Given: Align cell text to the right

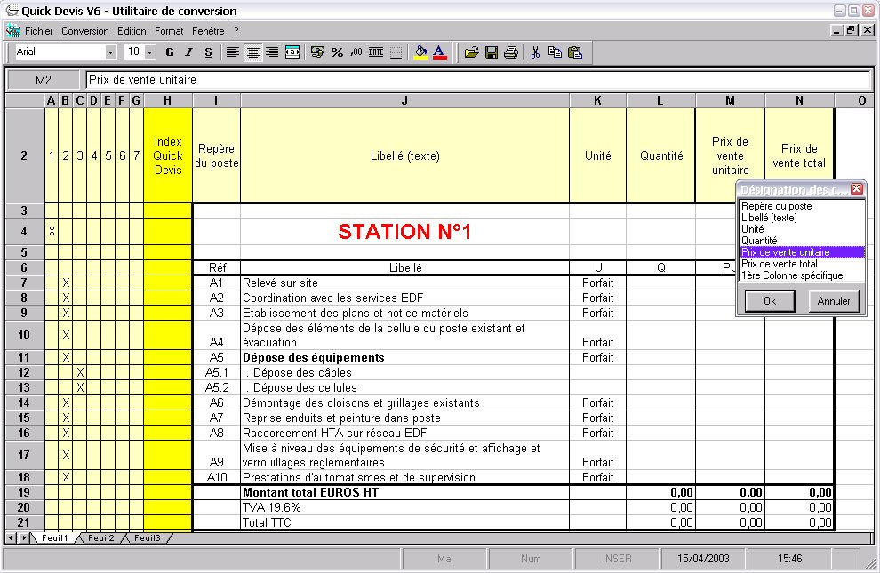Looking at the screenshot, I should coord(272,52).
